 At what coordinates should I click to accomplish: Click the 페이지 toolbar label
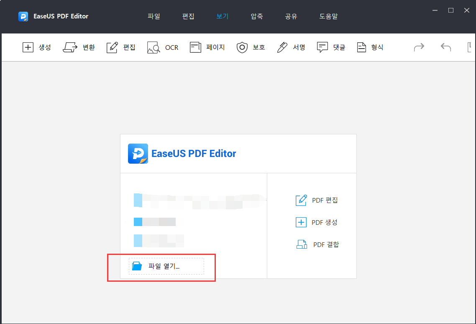click(x=215, y=47)
